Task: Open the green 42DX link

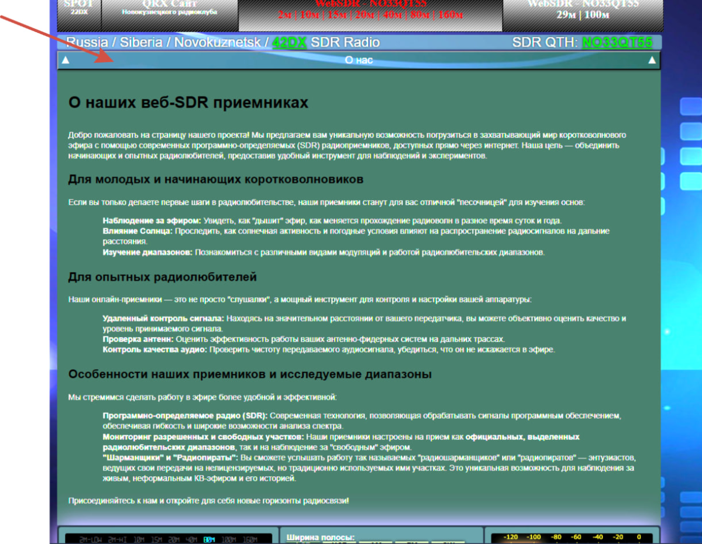Action: (289, 42)
